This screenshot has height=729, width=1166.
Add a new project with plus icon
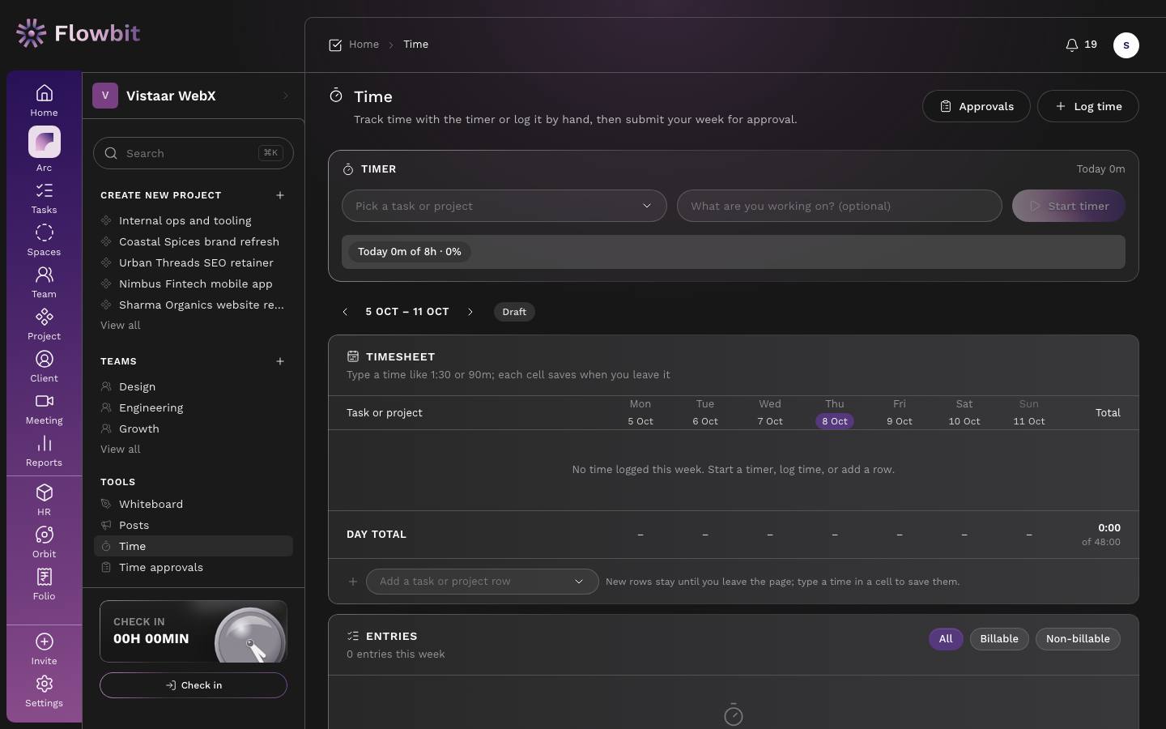pos(280,195)
